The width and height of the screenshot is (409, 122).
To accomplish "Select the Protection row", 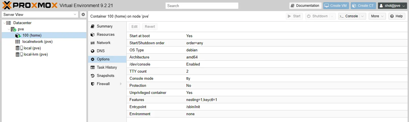I will [267, 86].
